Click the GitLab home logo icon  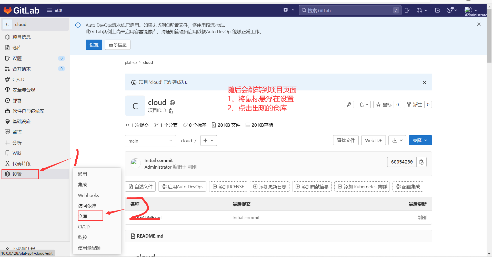[x=7, y=10]
